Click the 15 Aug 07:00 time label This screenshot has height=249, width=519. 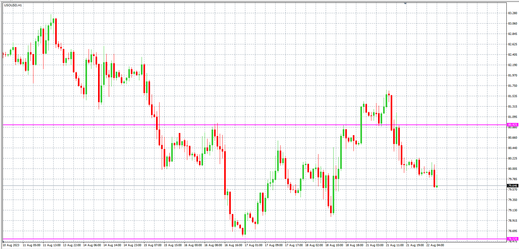point(153,245)
